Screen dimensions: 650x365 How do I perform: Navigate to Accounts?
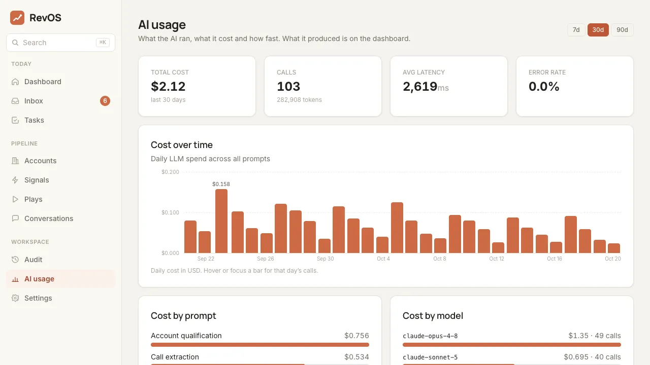(x=61, y=161)
